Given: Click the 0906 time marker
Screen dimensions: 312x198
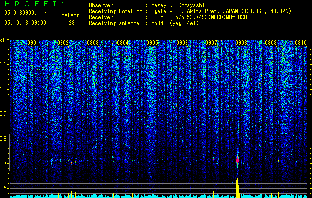Looking at the screenshot, I should pyautogui.click(x=182, y=43).
